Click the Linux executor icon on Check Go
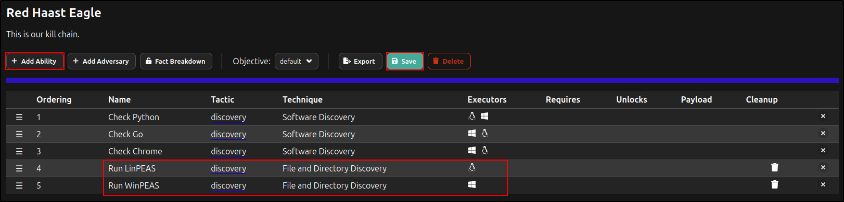 point(484,133)
